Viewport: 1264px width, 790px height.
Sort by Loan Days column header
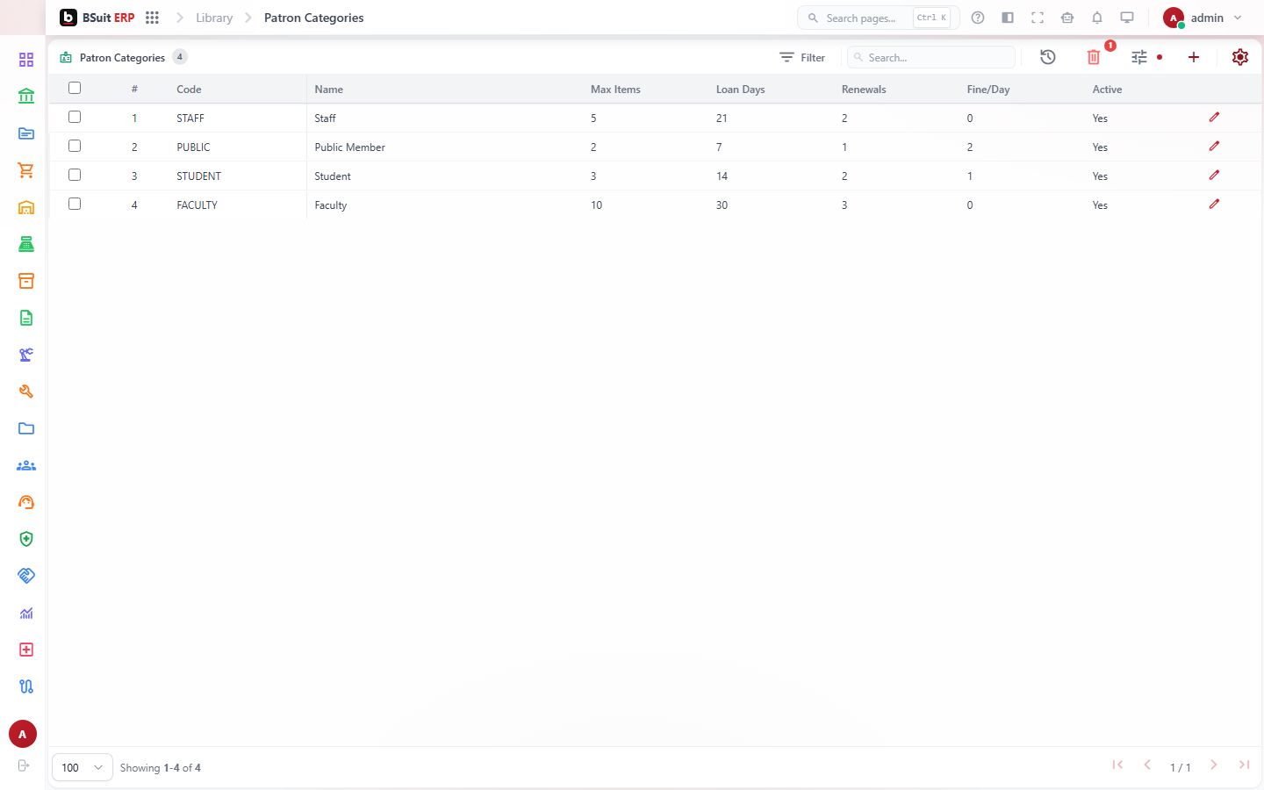click(740, 90)
